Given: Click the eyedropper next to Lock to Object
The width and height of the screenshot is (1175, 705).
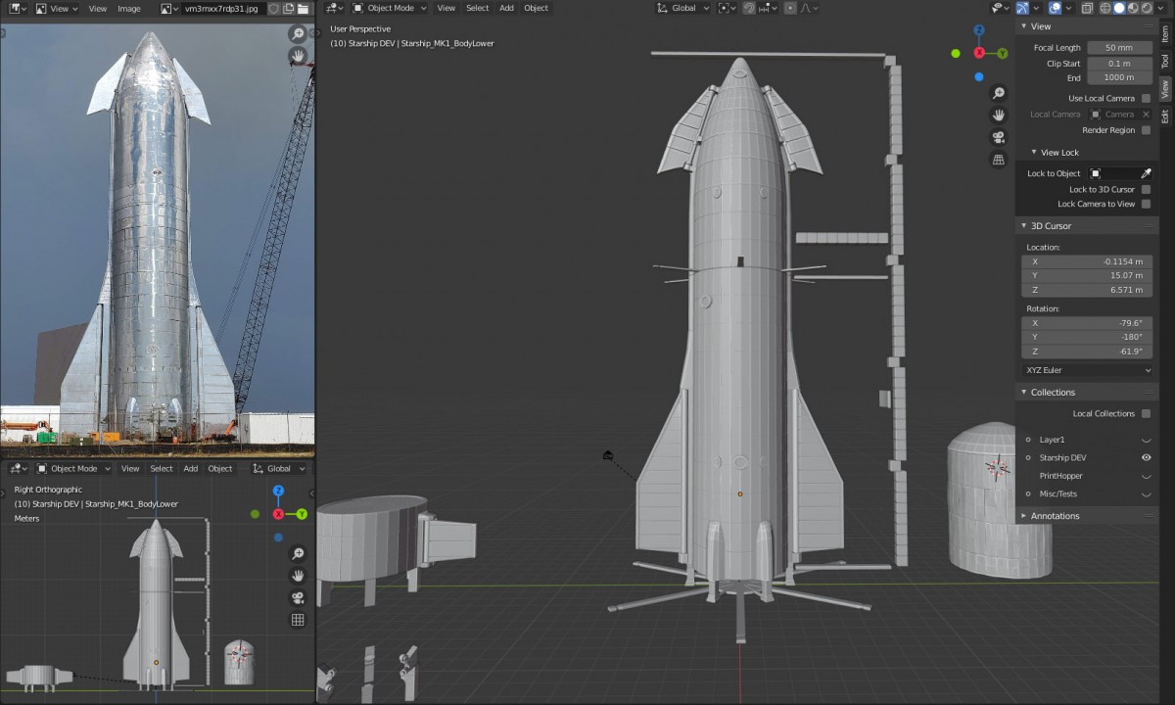Looking at the screenshot, I should [x=1146, y=173].
